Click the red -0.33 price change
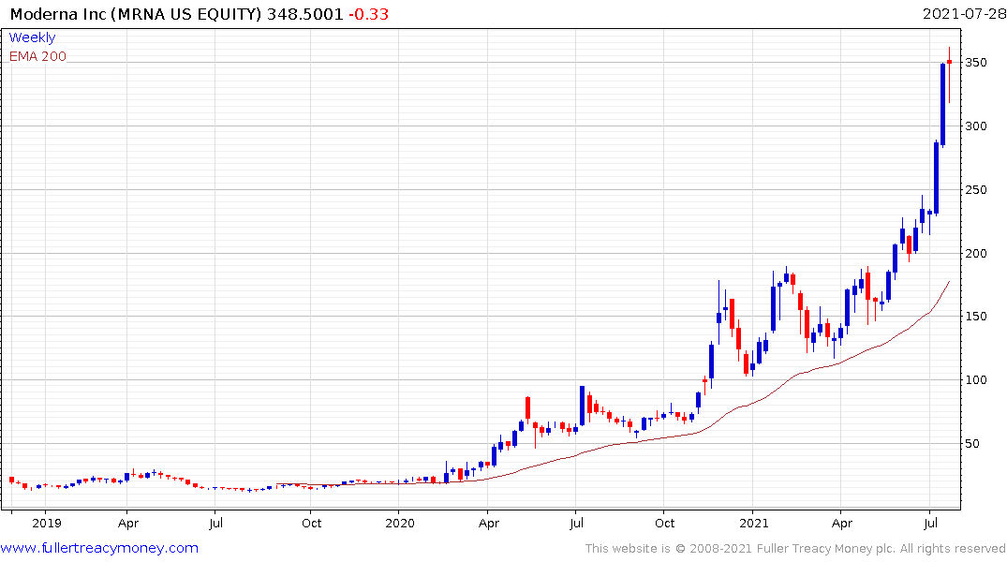Image resolution: width=1007 pixels, height=562 pixels. 369,14
